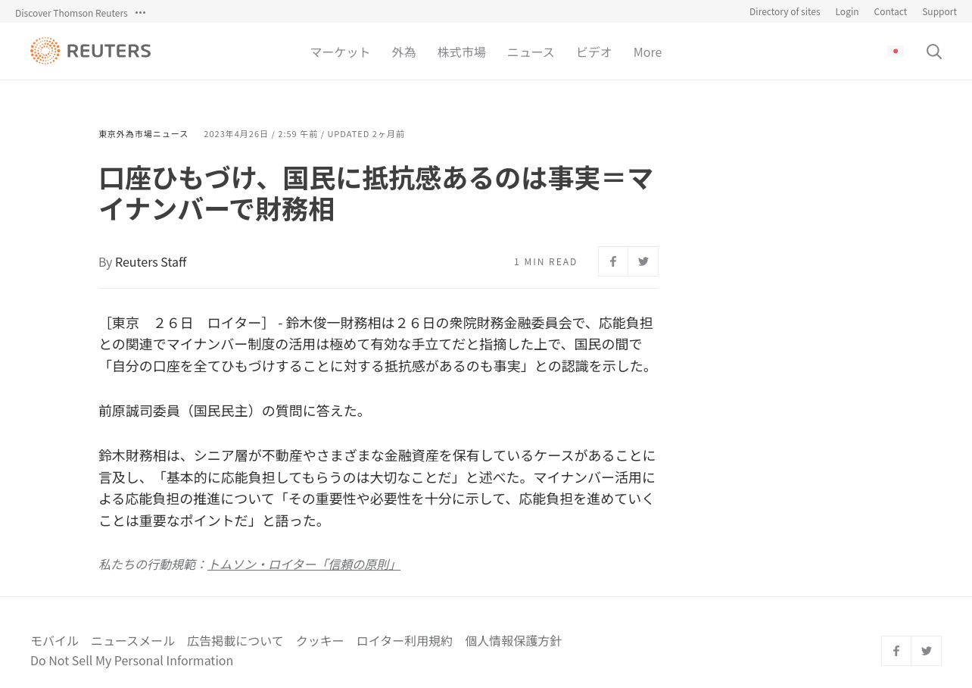
Task: Open 広告掲載について footer link
Action: pos(235,641)
